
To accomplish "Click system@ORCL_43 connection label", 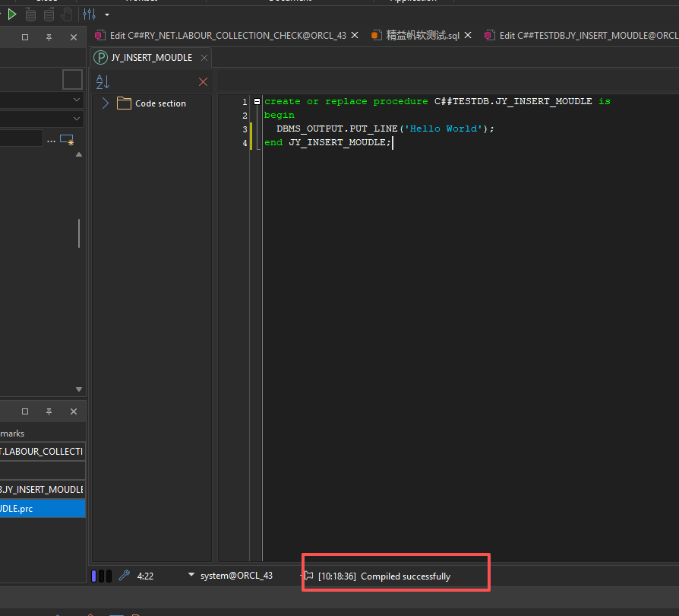I will 236,576.
